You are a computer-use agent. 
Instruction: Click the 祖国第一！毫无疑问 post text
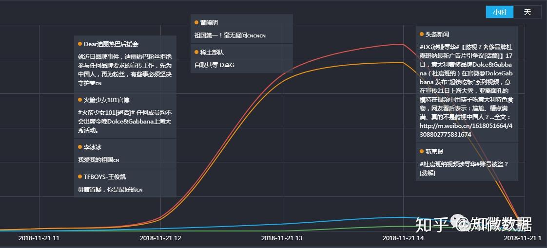click(230, 35)
